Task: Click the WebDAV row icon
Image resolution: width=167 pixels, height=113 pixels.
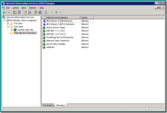Action: [44, 47]
